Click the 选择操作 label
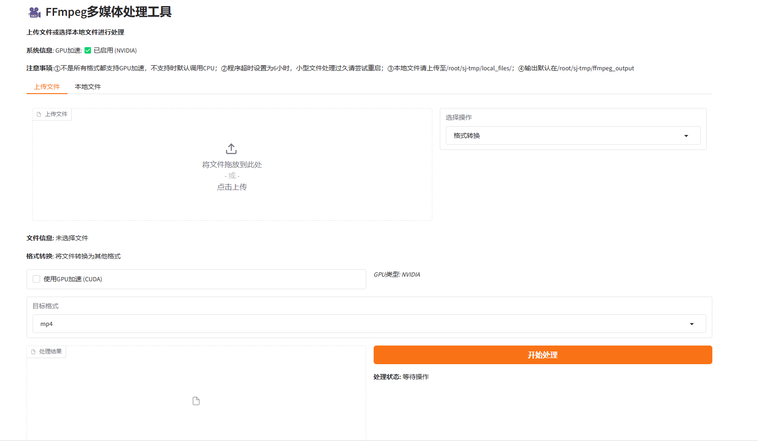 (x=459, y=117)
